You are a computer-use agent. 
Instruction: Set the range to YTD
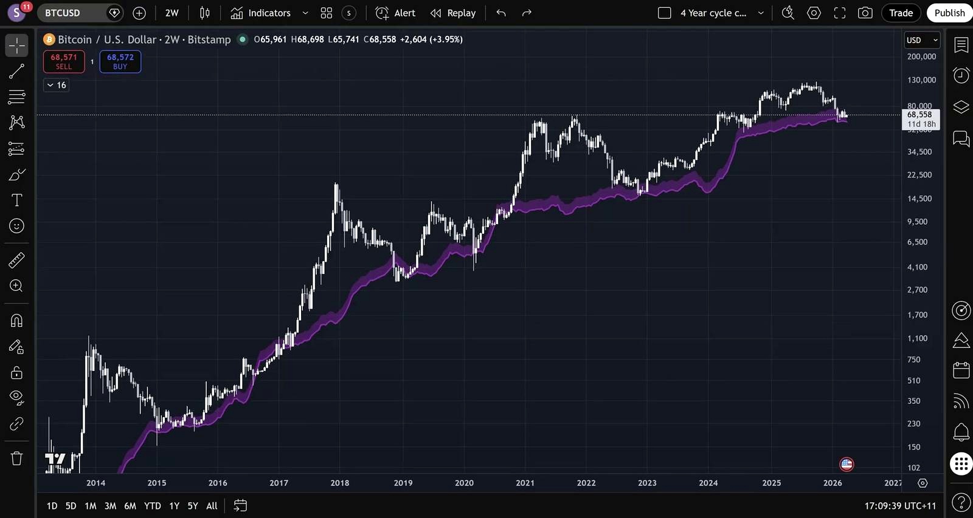153,506
